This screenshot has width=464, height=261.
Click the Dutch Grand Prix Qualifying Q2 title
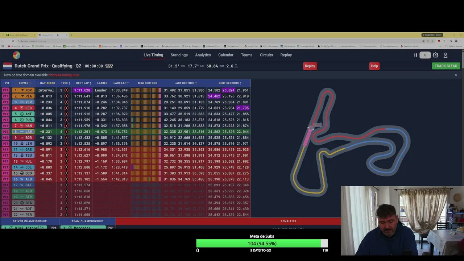[x=48, y=66]
